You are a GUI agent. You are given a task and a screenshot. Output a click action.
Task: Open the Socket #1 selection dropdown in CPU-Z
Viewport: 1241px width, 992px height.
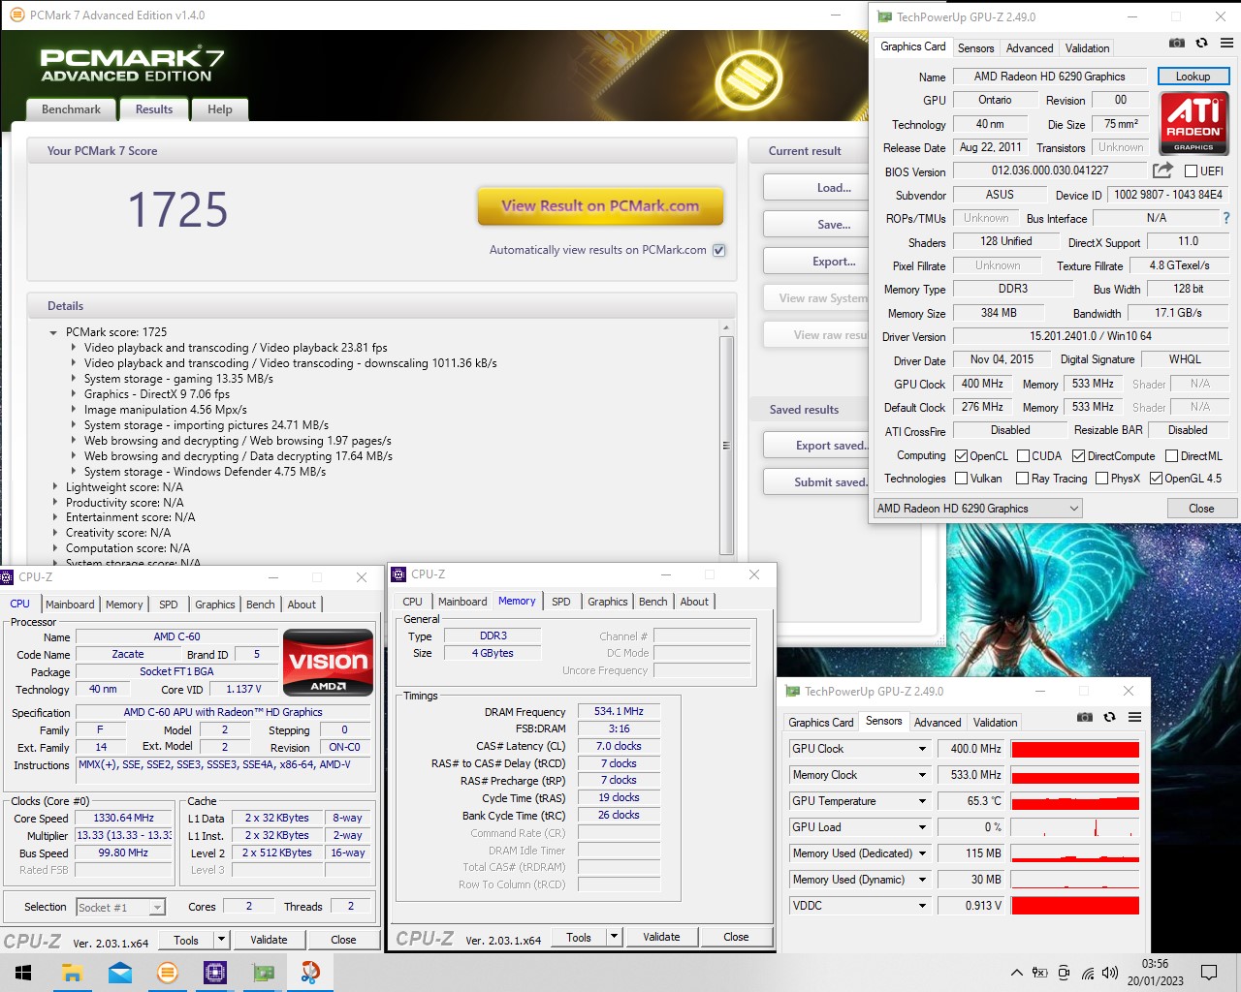click(x=121, y=908)
